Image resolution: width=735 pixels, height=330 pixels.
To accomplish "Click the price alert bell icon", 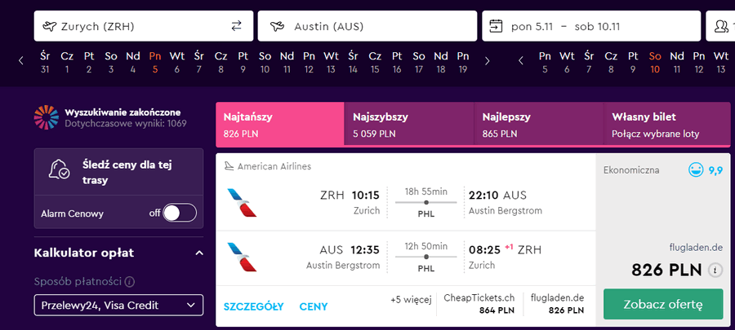I will pyautogui.click(x=60, y=169).
